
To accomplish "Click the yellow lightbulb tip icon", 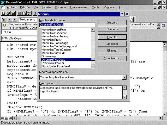I will (4, 26).
